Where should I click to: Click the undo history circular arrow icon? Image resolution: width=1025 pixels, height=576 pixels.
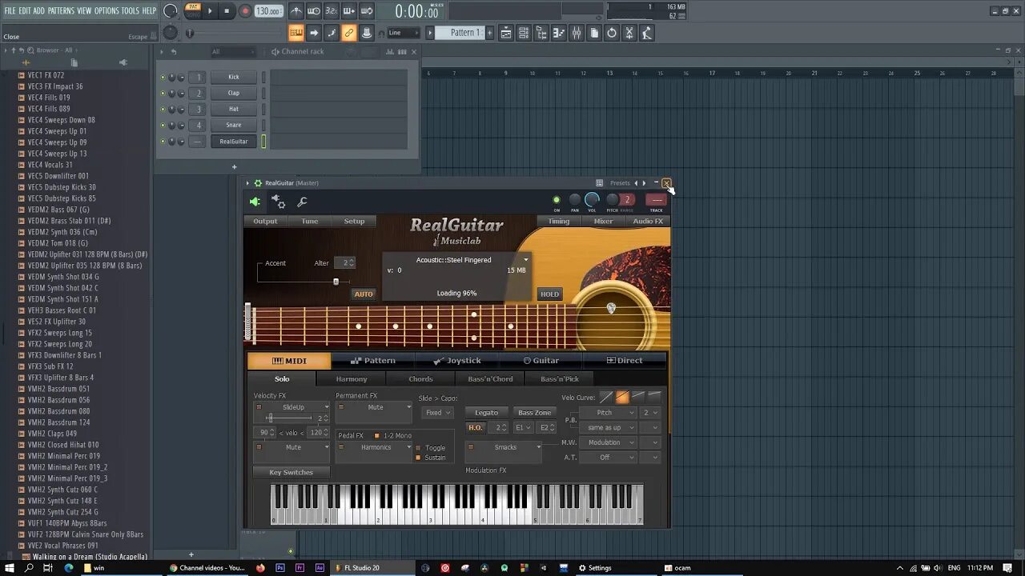(612, 33)
